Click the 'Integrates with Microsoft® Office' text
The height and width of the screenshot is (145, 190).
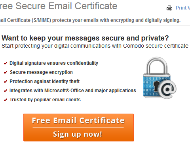pyautogui.click(x=73, y=91)
